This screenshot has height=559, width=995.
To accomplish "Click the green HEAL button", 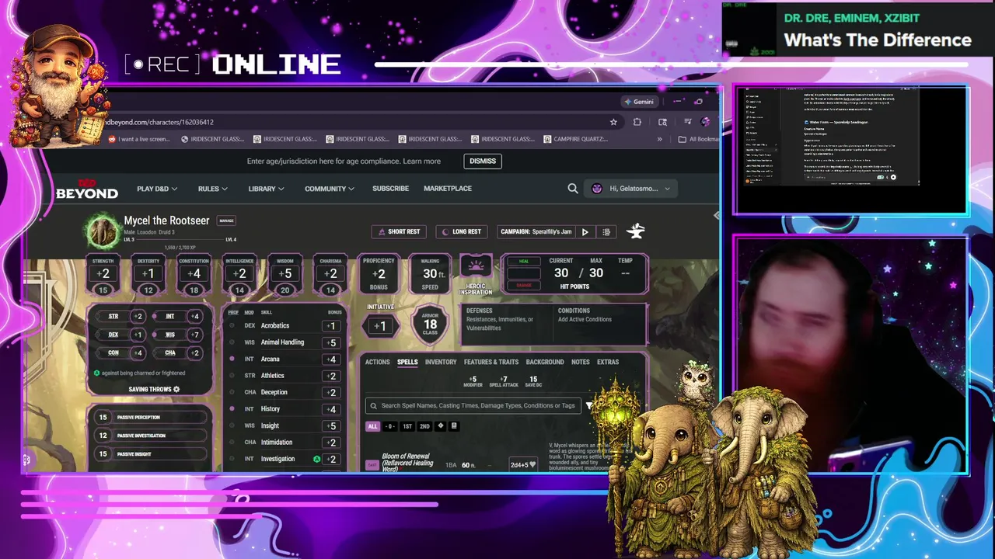I will 523,262.
